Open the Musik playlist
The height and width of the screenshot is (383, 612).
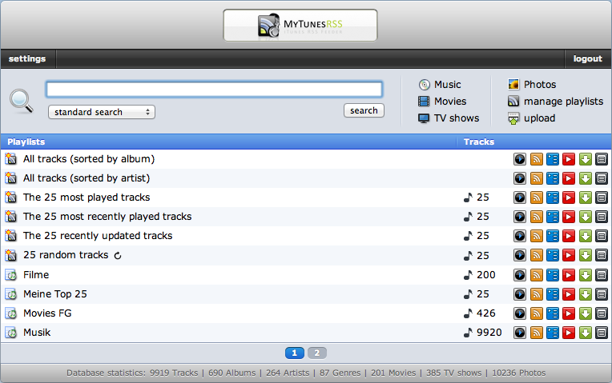pyautogui.click(x=37, y=333)
